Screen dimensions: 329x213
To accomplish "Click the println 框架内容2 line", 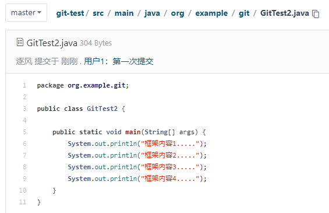I will tap(137, 155).
